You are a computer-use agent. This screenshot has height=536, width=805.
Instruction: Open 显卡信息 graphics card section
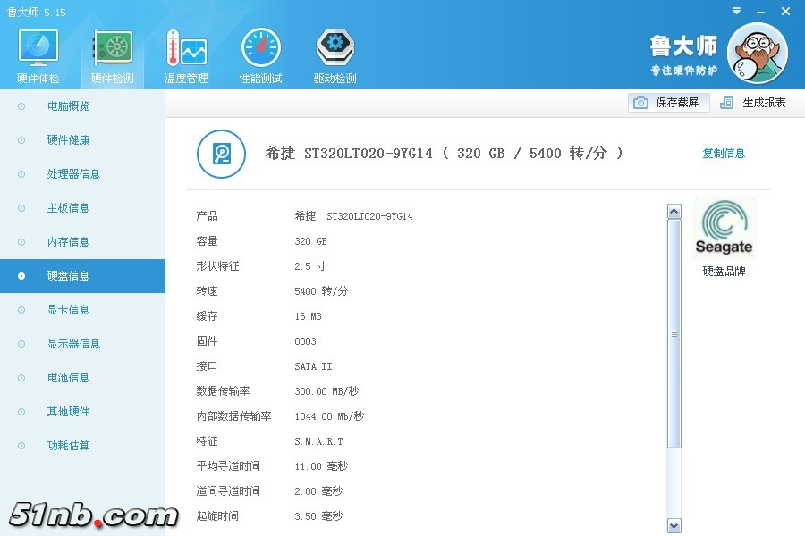pyautogui.click(x=68, y=310)
